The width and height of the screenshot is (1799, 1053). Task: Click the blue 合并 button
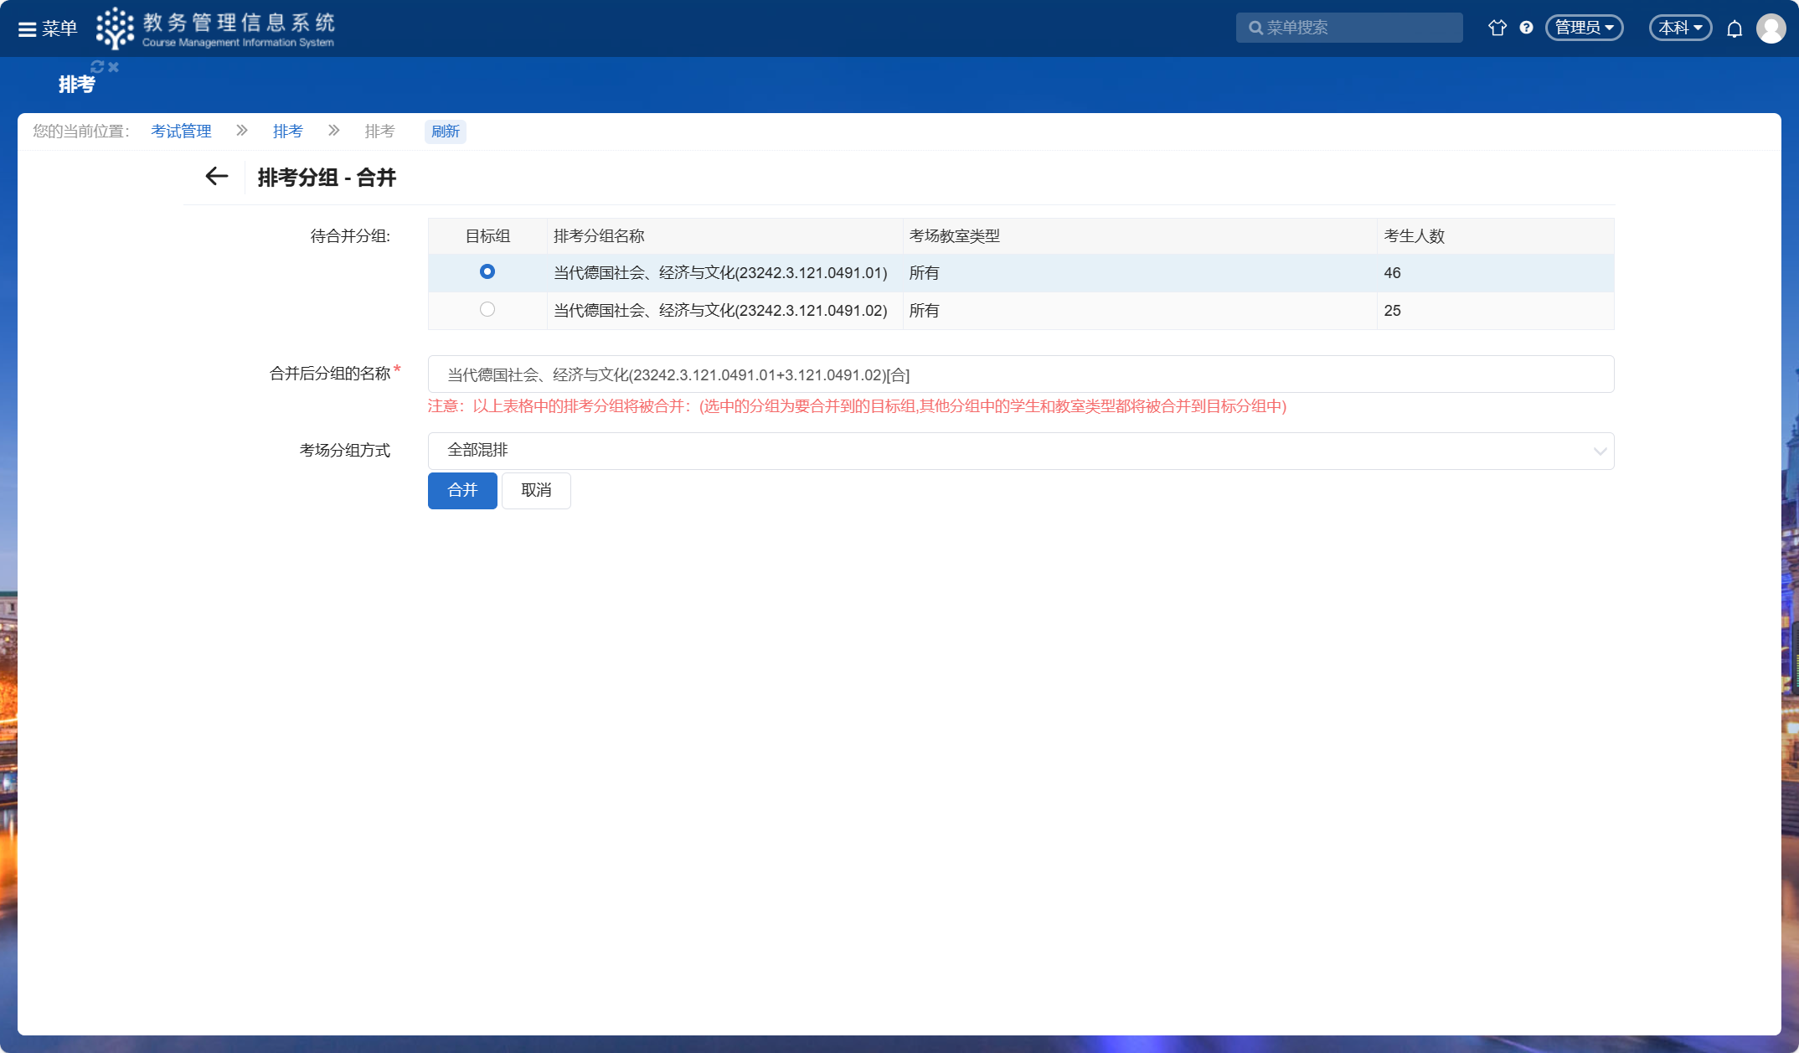(x=462, y=490)
